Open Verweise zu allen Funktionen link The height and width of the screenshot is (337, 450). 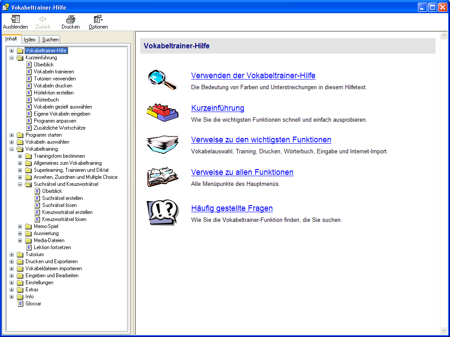(242, 172)
